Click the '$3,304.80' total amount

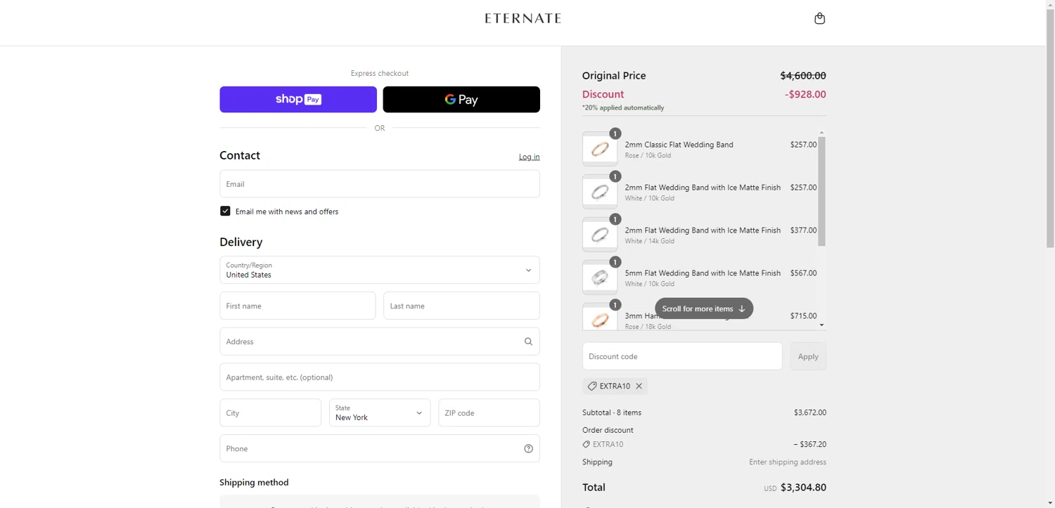pyautogui.click(x=803, y=487)
